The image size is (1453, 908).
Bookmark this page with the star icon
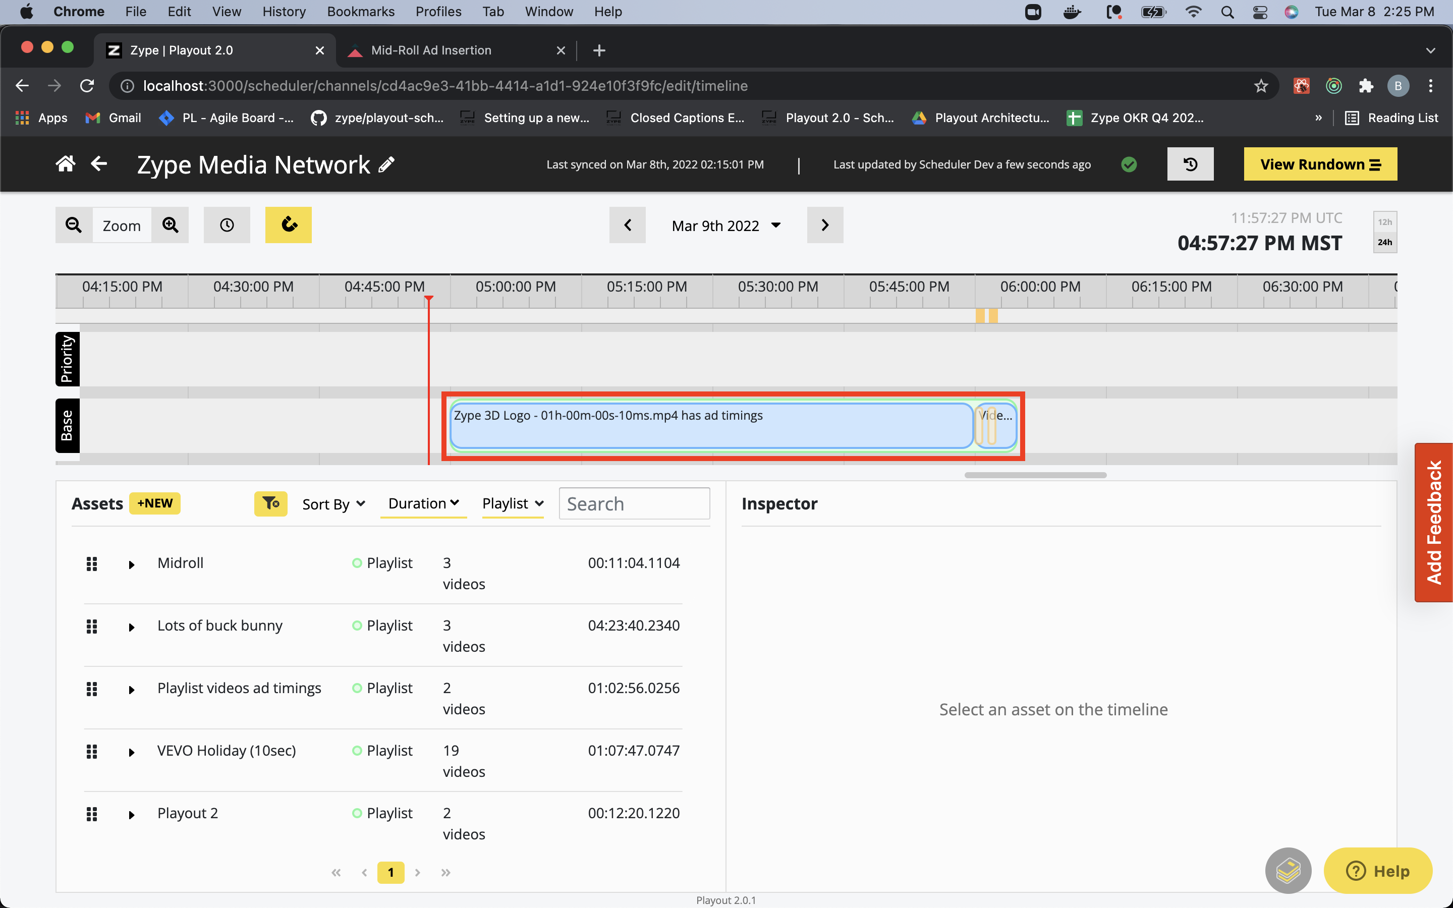1261,86
